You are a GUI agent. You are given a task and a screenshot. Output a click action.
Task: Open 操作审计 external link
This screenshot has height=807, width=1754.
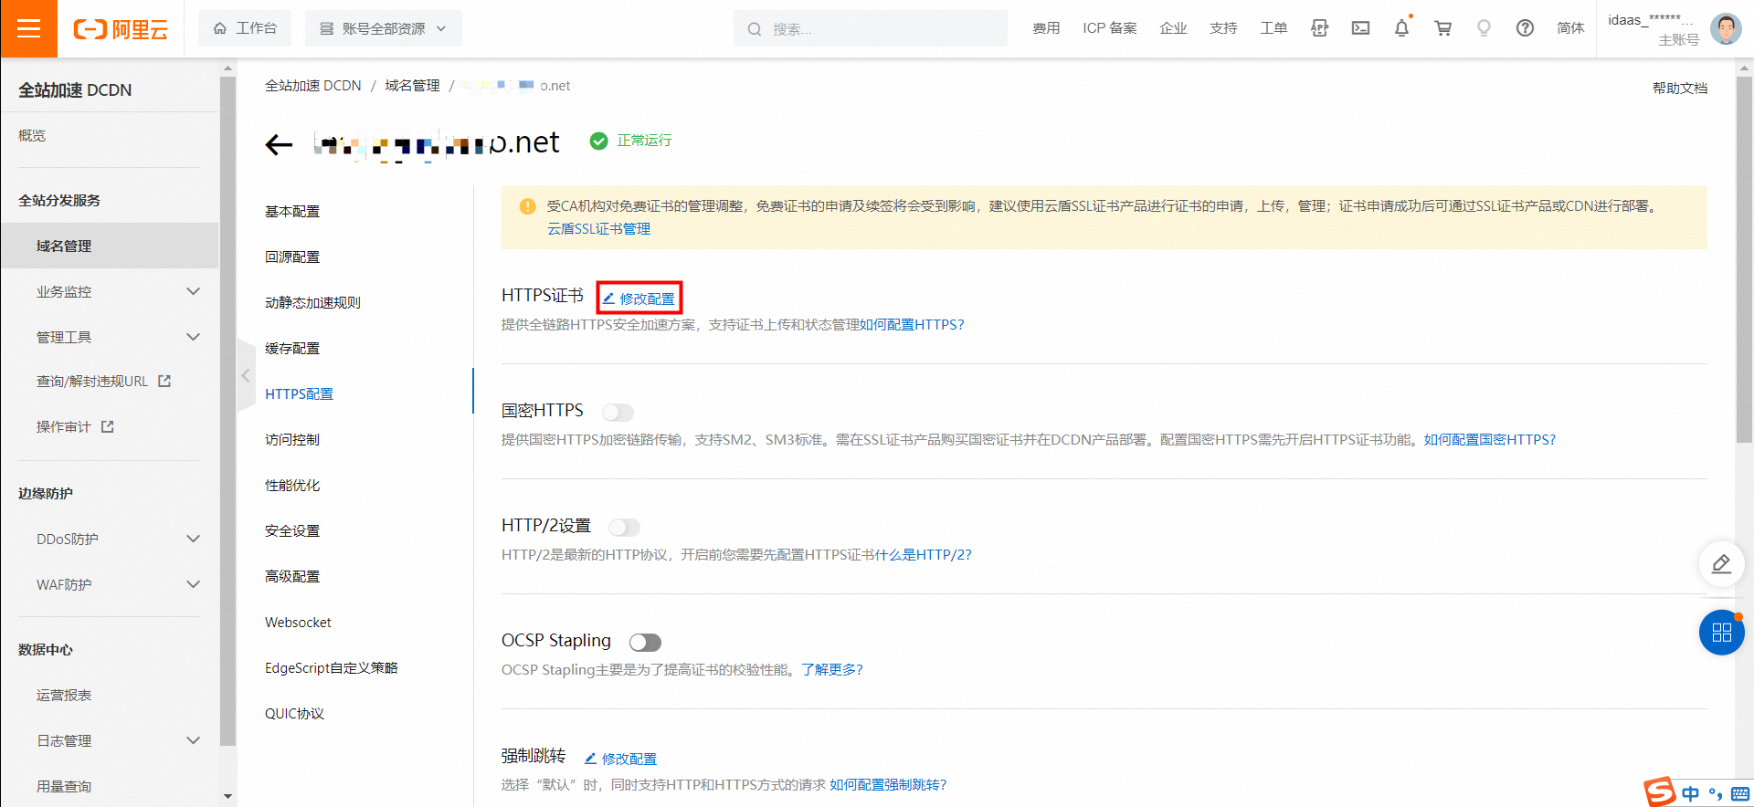pos(108,426)
